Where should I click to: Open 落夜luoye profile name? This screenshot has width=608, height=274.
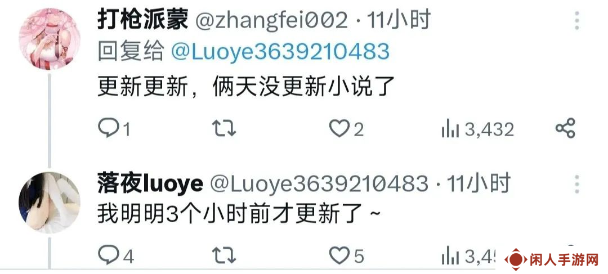(x=150, y=183)
